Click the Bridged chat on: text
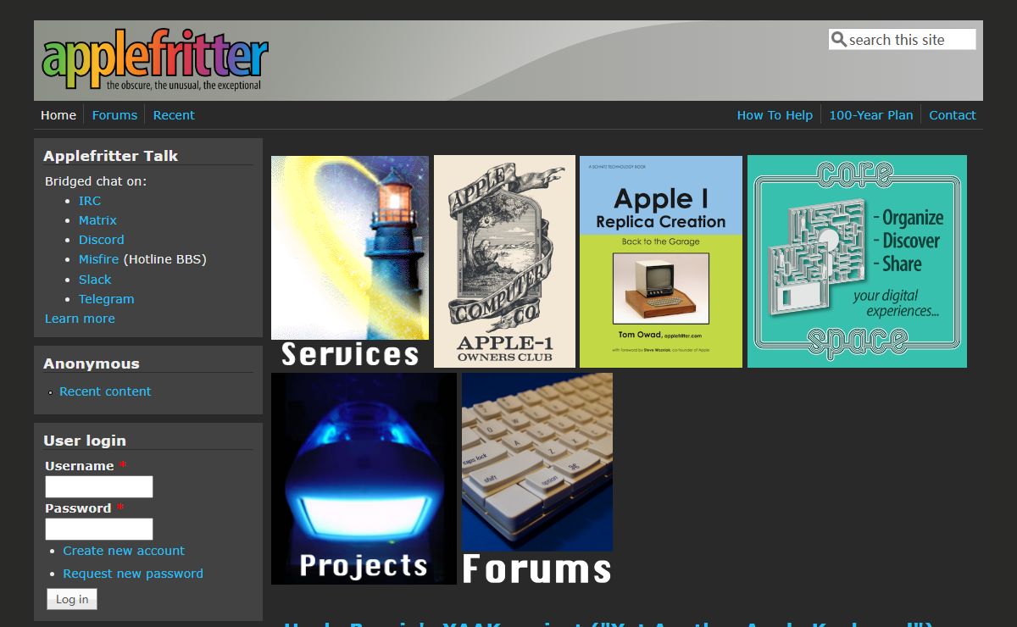The image size is (1017, 627). click(x=96, y=181)
